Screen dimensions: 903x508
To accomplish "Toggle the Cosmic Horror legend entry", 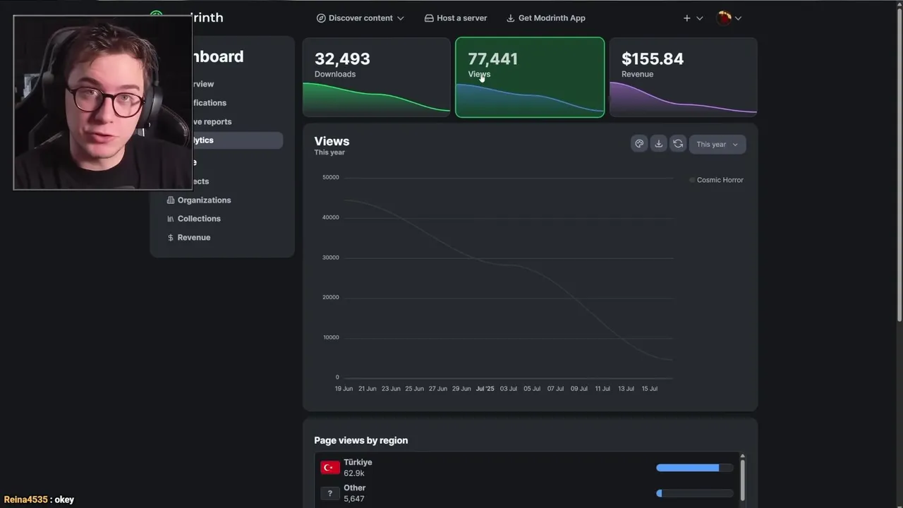I will (x=716, y=180).
